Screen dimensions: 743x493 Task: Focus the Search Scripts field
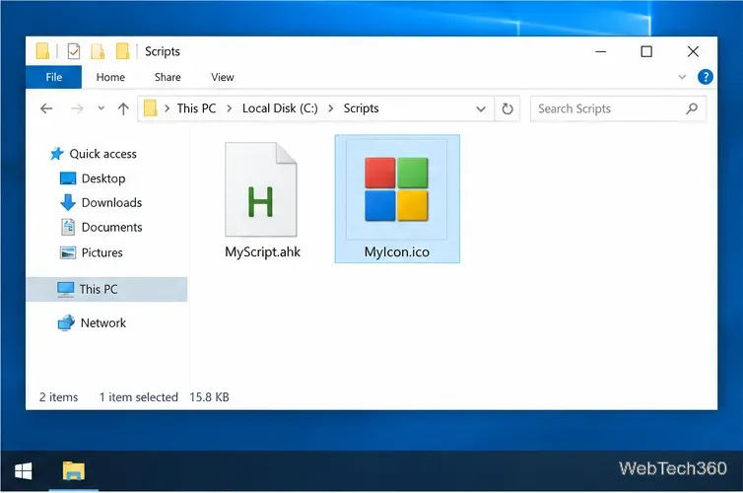tap(618, 108)
